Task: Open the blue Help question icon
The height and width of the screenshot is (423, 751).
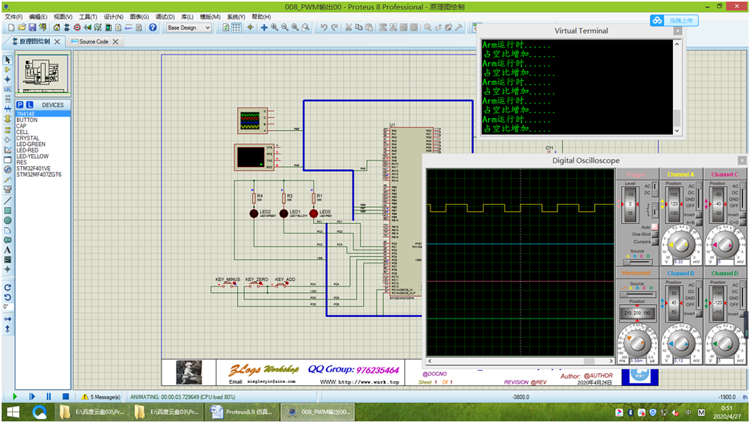Action: point(153,28)
